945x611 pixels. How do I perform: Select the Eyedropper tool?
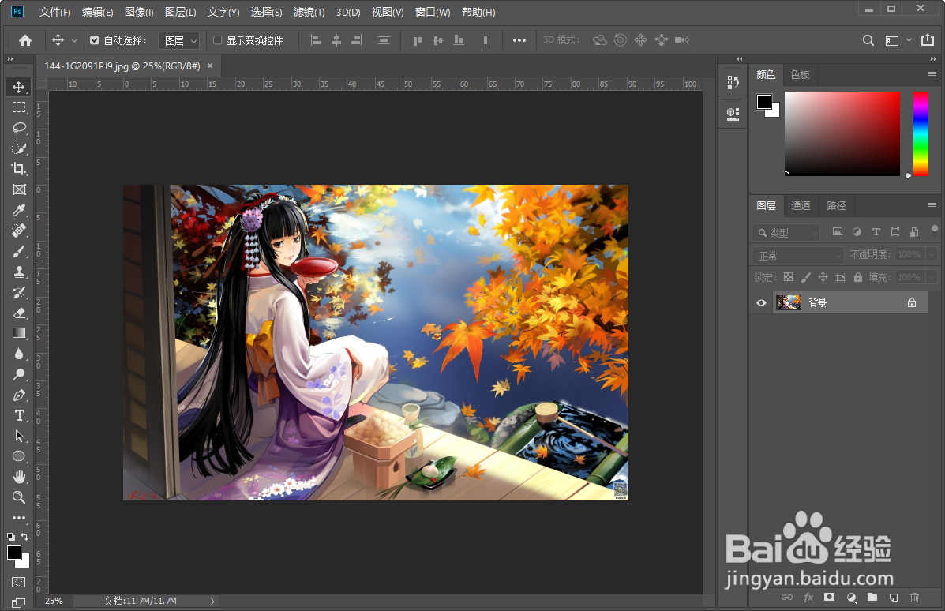point(19,210)
